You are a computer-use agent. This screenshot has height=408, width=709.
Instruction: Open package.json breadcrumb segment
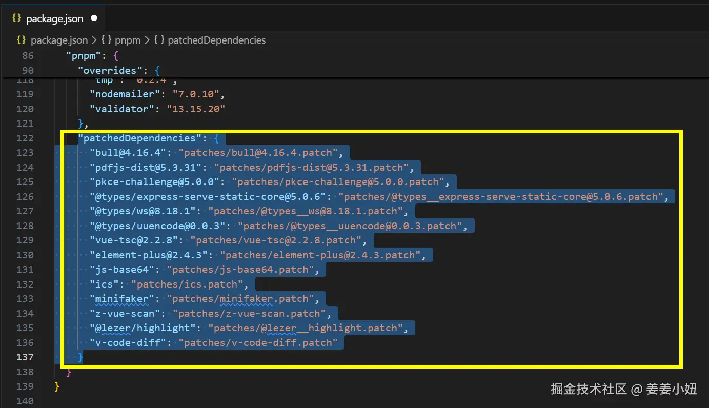point(59,40)
